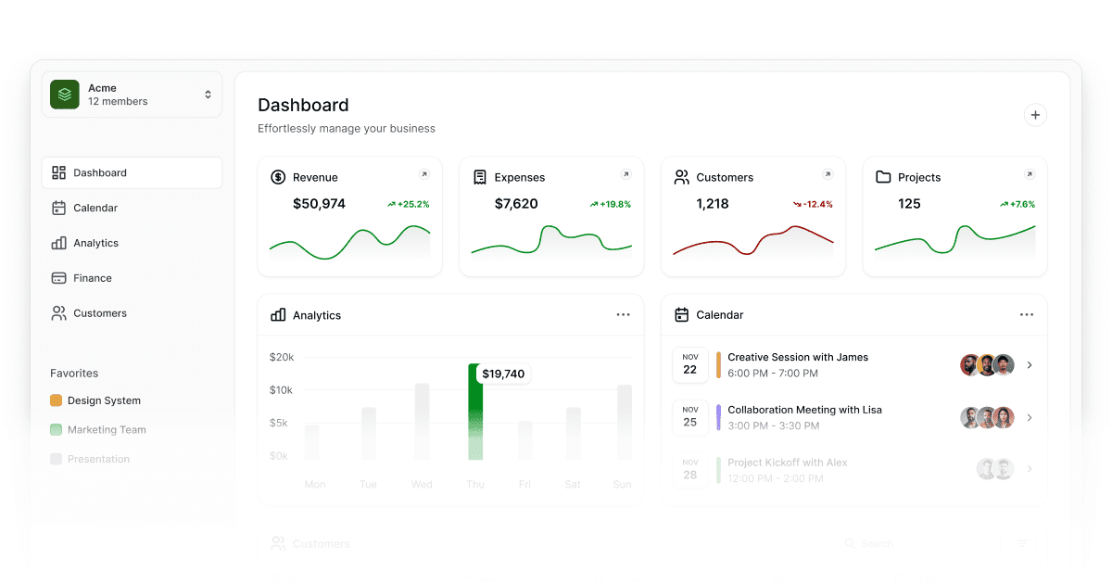1112x584 pixels.
Task: Click the folder icon on the Projects card
Action: (883, 177)
